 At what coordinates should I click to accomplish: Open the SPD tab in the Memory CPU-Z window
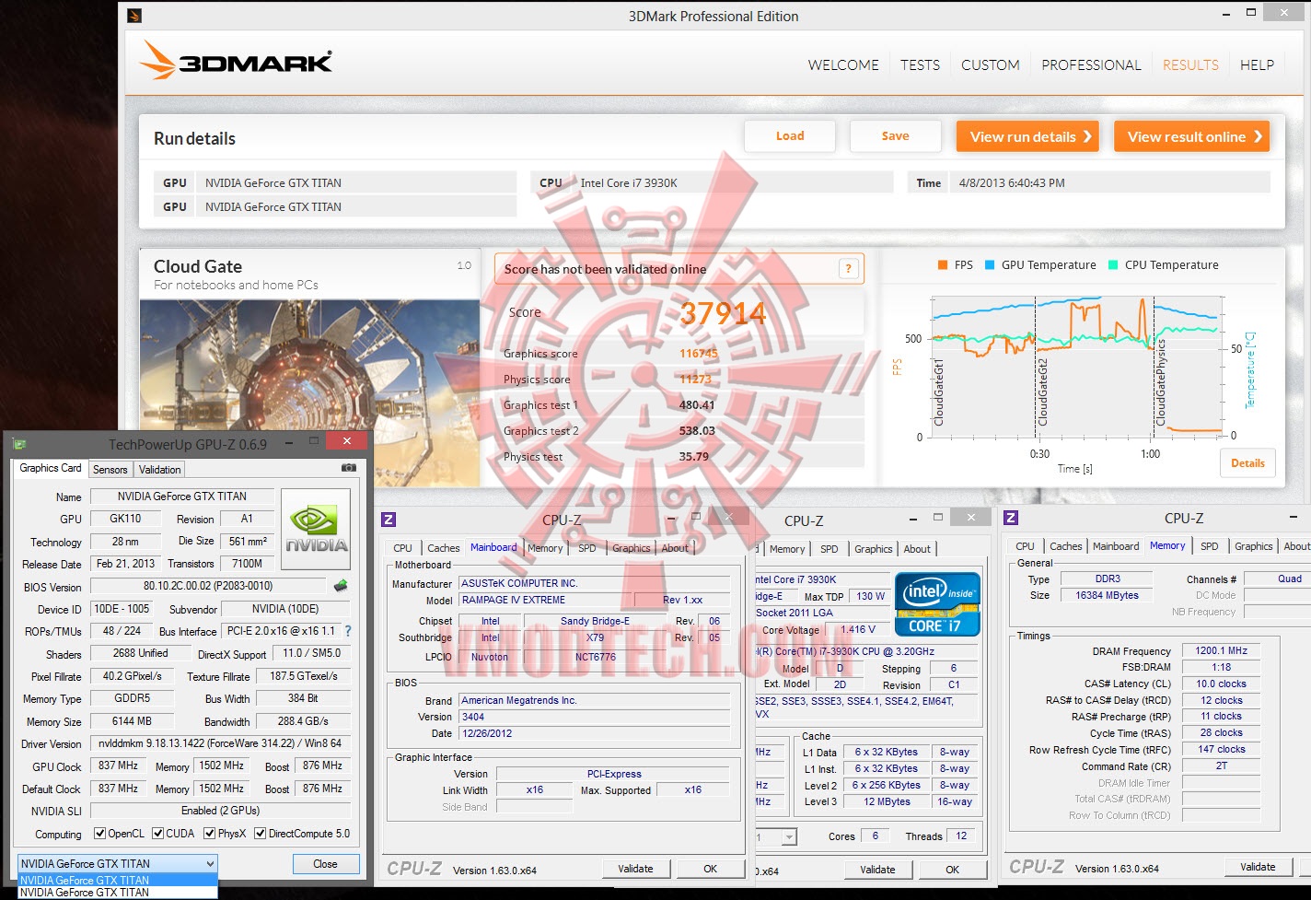pos(1210,546)
